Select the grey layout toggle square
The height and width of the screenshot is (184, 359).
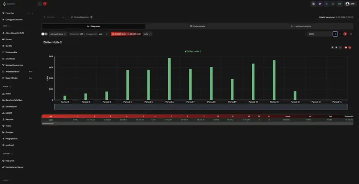(46, 34)
